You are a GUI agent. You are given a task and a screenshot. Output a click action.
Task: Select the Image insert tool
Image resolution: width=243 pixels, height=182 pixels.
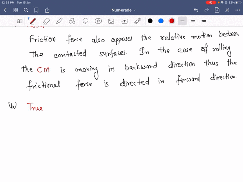[x=111, y=21]
